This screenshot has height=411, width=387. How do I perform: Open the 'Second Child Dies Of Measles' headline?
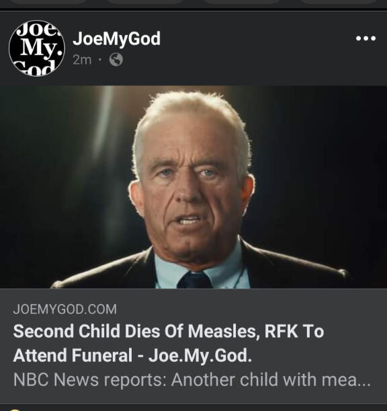click(169, 332)
